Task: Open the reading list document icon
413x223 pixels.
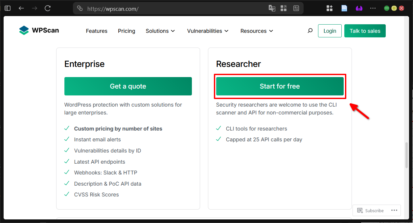Action: pos(344,8)
